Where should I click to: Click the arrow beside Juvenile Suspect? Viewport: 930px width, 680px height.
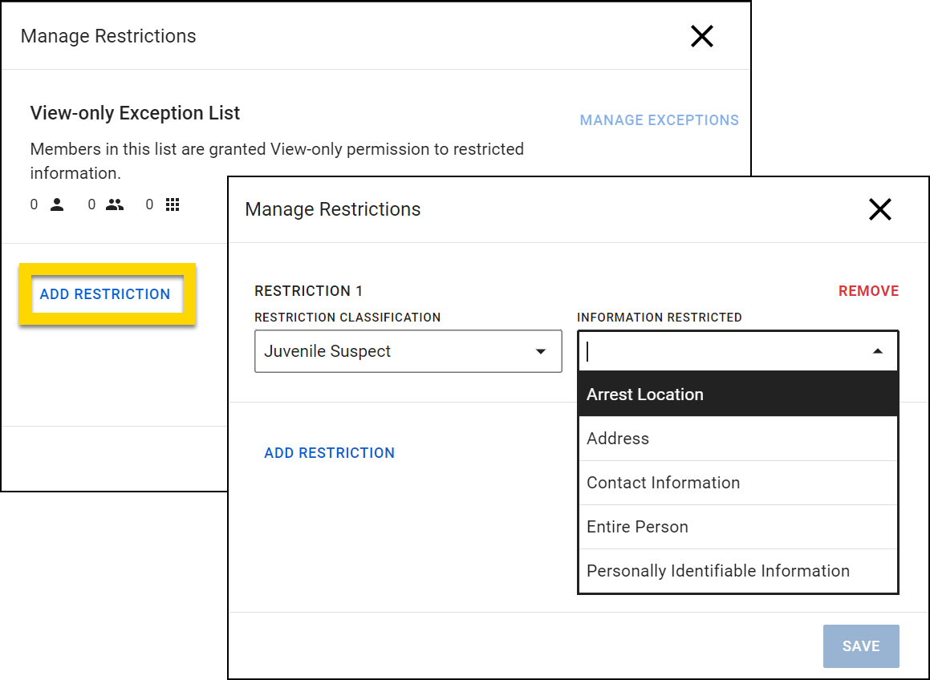[541, 351]
